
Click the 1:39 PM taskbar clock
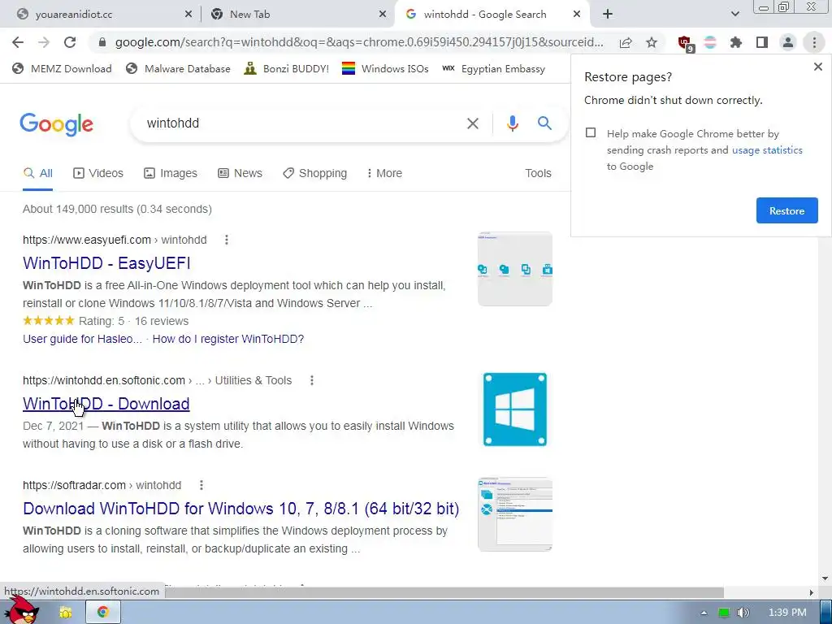click(787, 613)
